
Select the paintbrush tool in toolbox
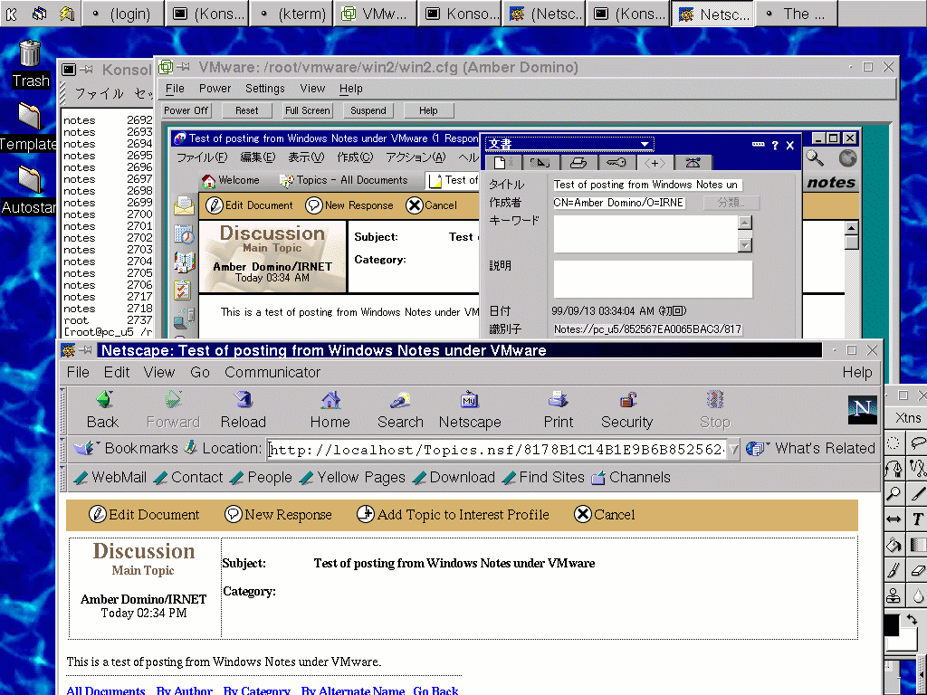(894, 570)
